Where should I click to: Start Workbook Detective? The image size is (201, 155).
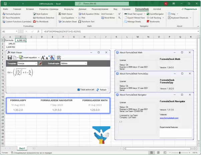coord(43,18)
